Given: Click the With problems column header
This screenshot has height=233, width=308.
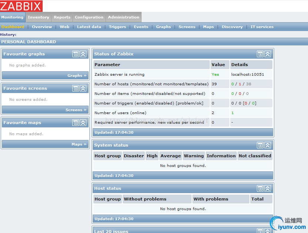Looking at the screenshot, I should tap(221, 199).
